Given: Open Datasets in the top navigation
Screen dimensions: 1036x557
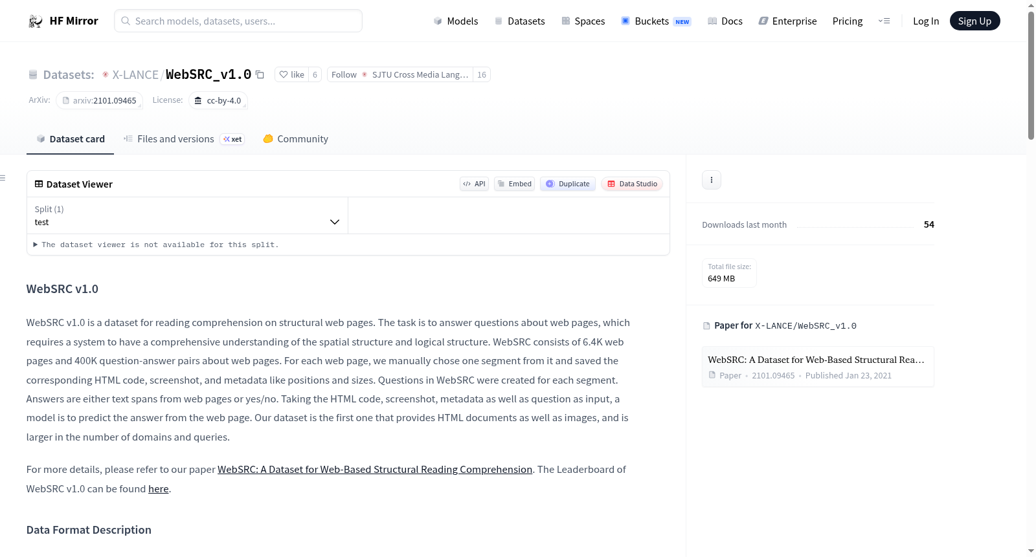Looking at the screenshot, I should coord(519,21).
